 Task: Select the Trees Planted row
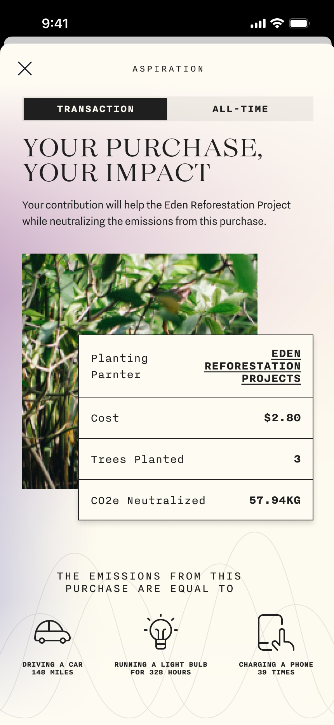pyautogui.click(x=196, y=459)
